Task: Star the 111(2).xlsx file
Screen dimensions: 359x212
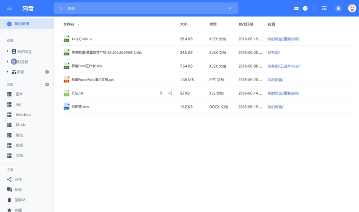Action: [91, 39]
